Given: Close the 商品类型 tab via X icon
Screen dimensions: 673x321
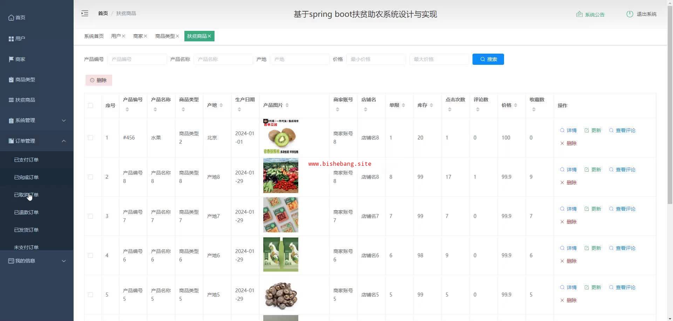Looking at the screenshot, I should coord(177,36).
